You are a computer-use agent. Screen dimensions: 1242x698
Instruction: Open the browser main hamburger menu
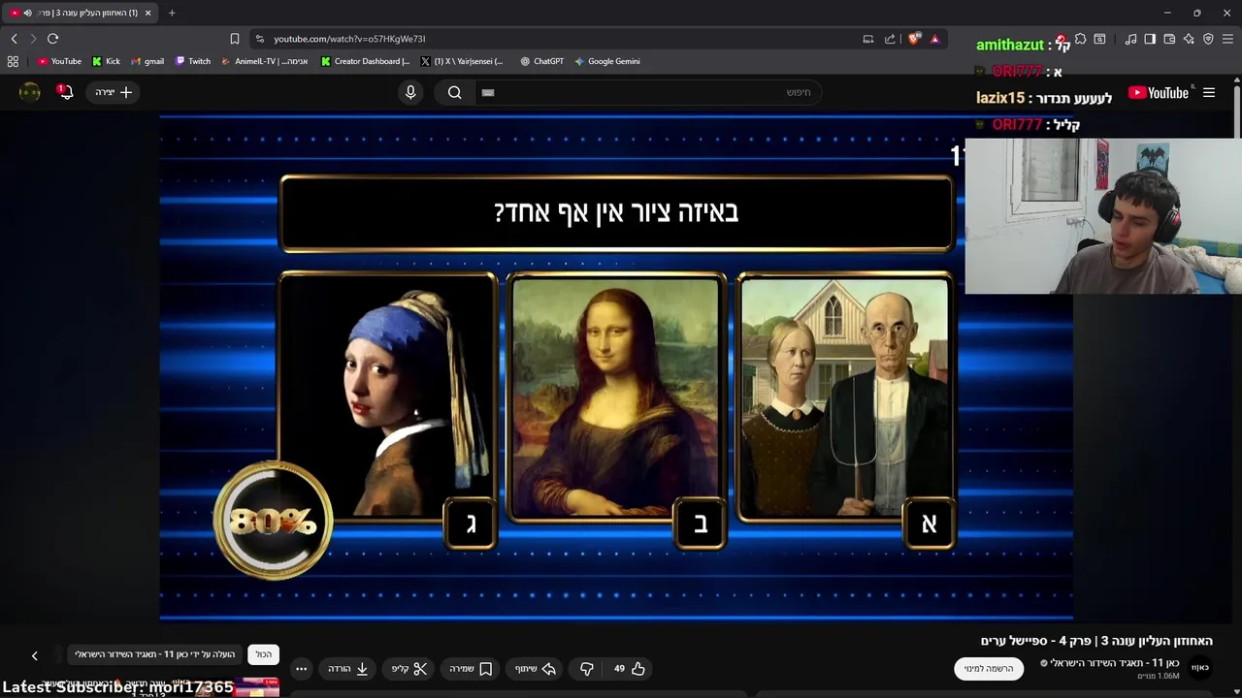point(1227,39)
